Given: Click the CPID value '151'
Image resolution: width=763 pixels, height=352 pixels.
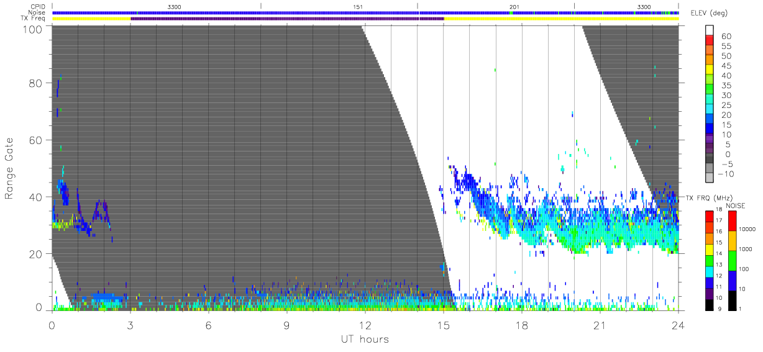Looking at the screenshot, I should coord(358,6).
